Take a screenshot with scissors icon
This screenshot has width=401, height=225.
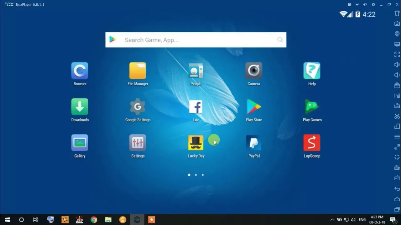pos(397,116)
